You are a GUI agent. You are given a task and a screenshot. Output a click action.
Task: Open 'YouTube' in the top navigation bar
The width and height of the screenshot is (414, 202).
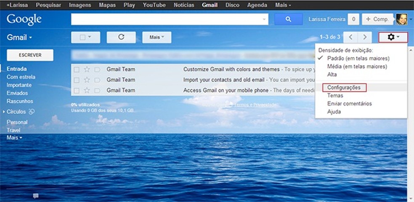pos(154,5)
